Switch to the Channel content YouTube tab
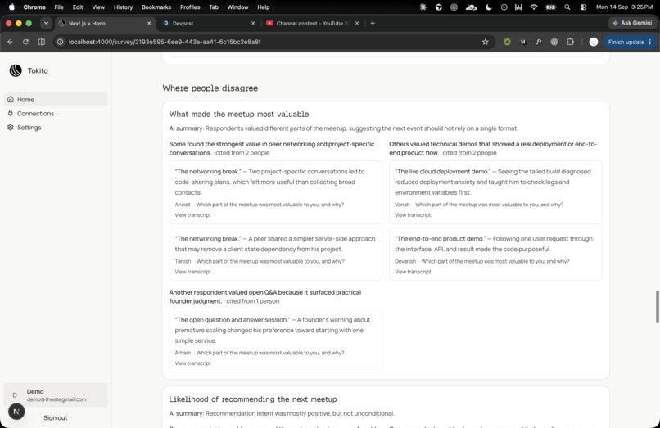660x428 pixels. click(313, 23)
